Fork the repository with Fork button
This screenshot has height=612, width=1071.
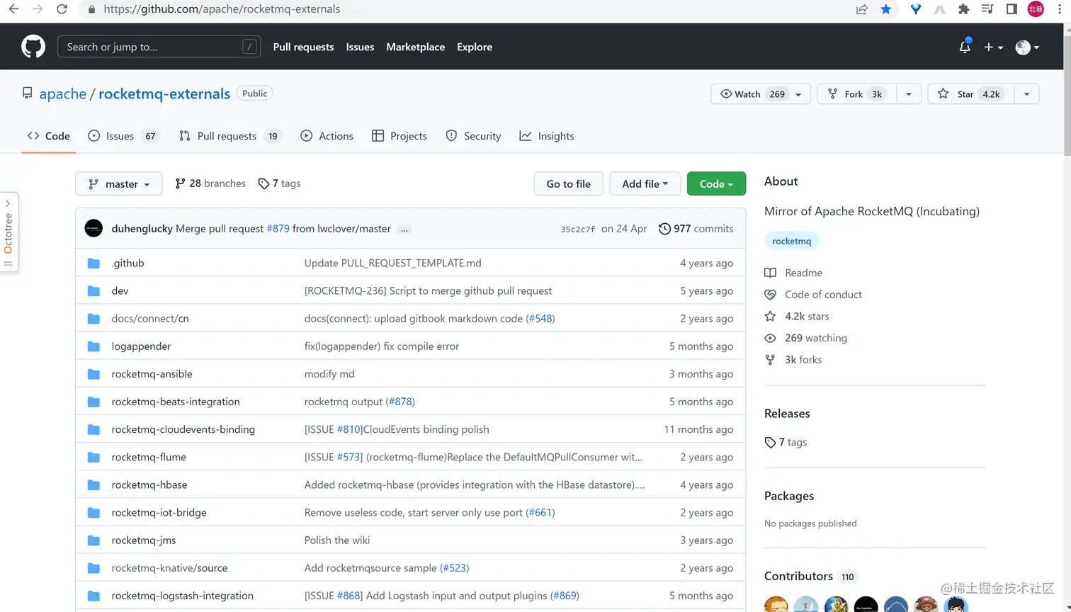(856, 93)
